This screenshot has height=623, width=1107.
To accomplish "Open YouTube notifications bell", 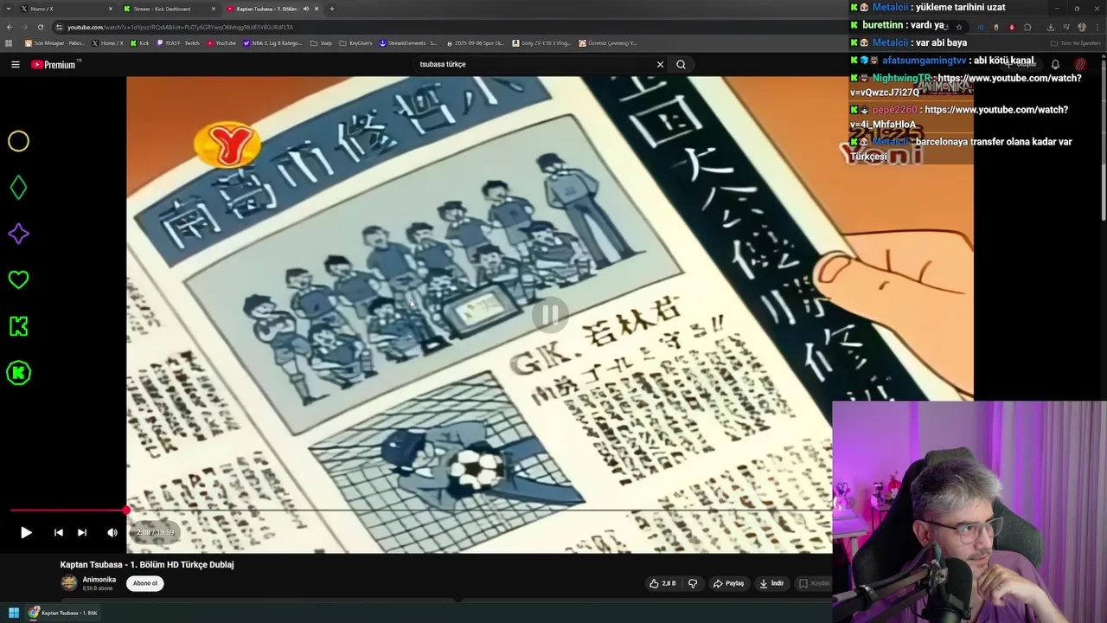I will (x=1055, y=64).
